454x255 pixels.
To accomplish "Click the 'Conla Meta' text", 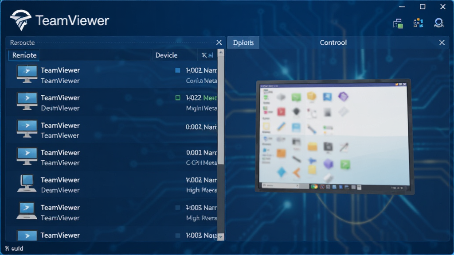I will [201, 81].
